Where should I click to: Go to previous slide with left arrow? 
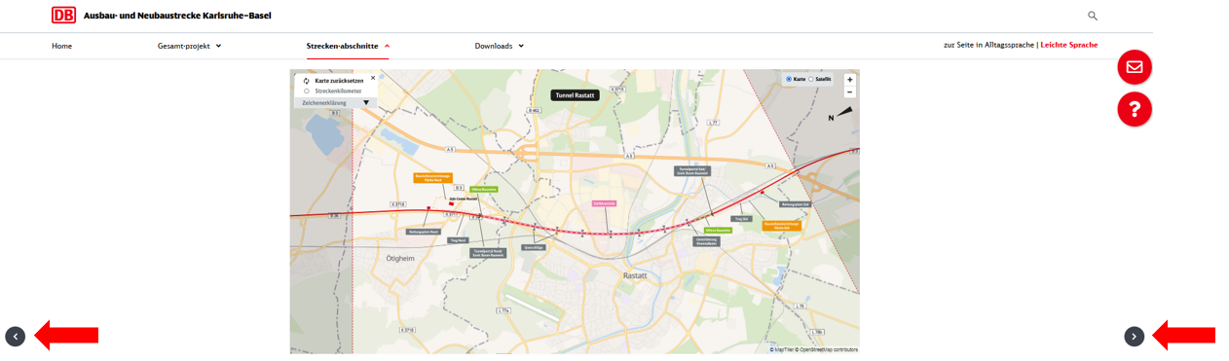point(15,337)
